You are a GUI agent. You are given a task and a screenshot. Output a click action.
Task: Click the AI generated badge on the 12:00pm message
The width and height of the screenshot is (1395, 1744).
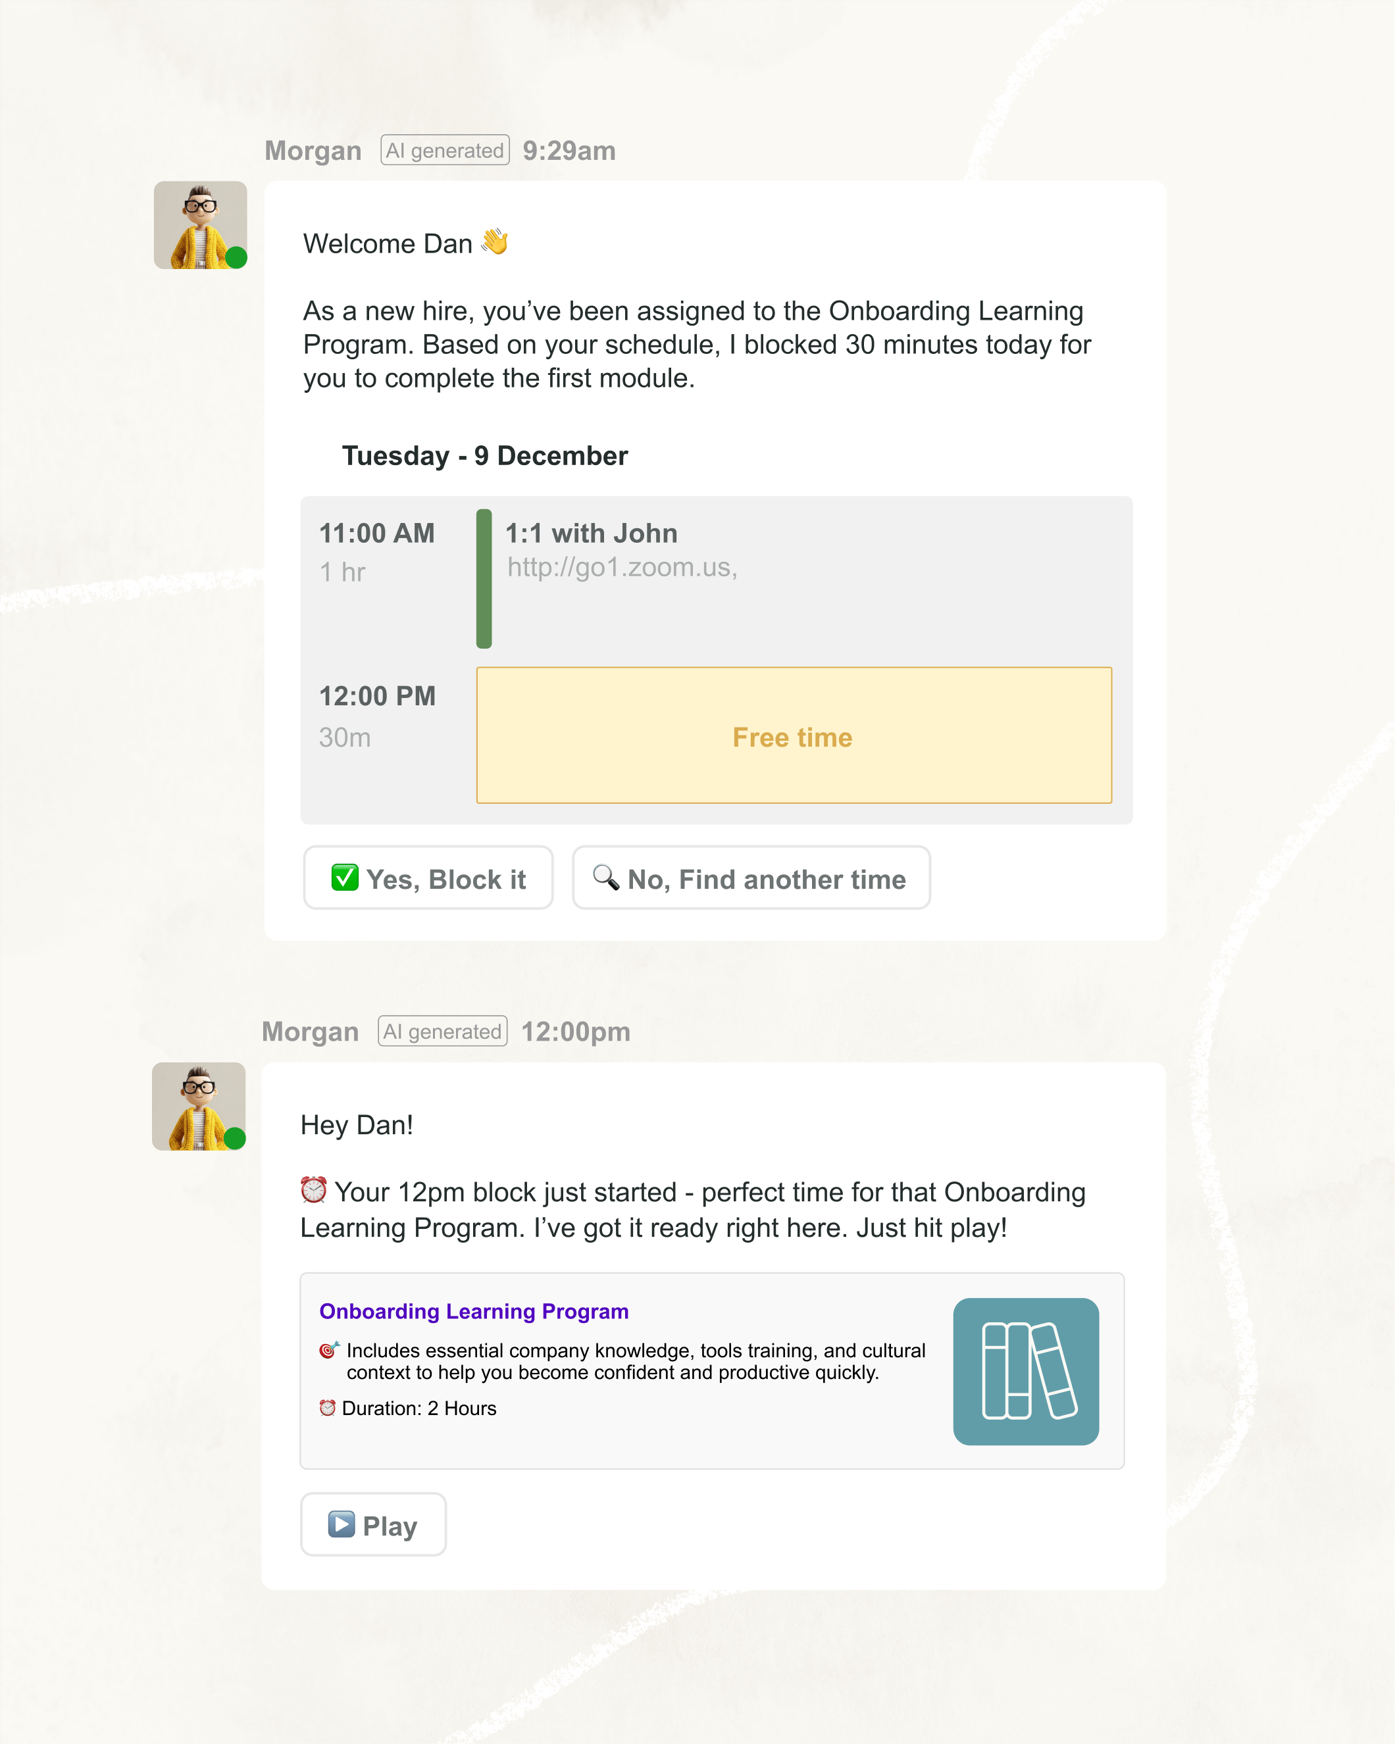[x=443, y=1032]
